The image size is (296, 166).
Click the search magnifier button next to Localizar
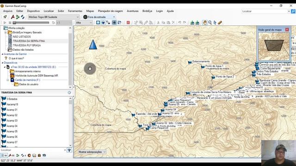tap(293, 11)
